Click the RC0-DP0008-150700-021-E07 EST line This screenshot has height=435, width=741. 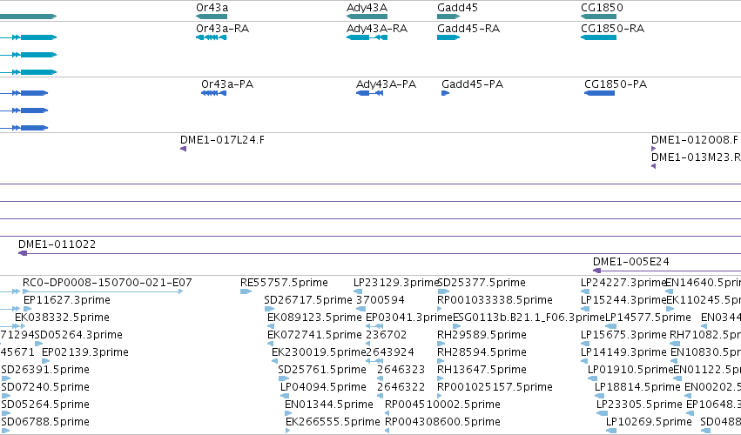coord(103,291)
